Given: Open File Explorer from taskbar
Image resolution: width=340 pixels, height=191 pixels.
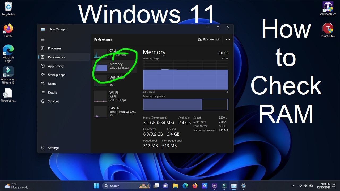Looking at the screenshot, I should click(x=175, y=186).
